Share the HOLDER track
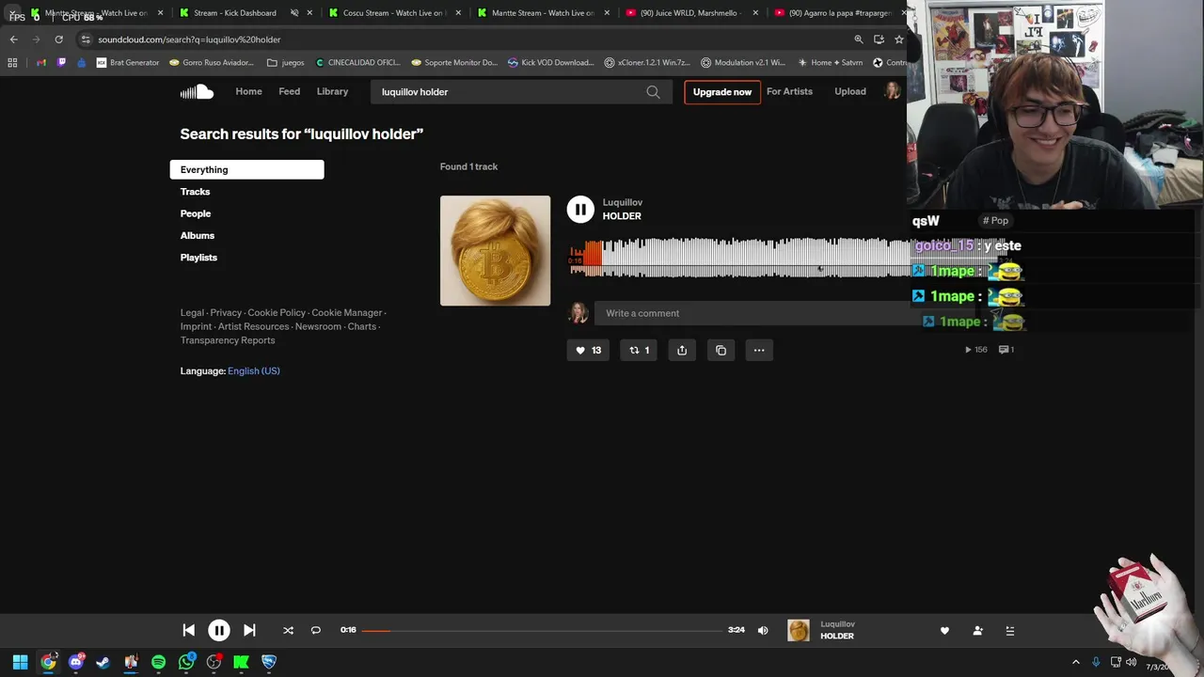1204x677 pixels. tap(682, 351)
